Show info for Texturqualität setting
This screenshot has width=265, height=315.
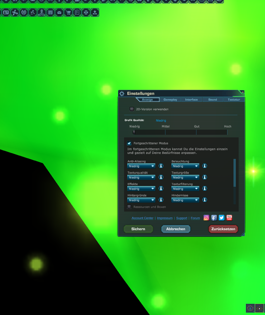161,177
